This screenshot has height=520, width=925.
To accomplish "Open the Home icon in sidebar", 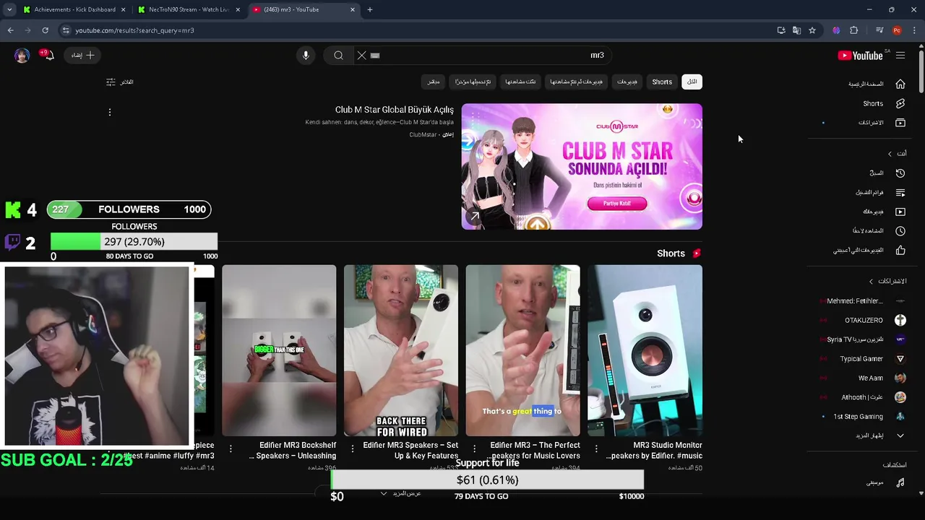I will click(900, 84).
